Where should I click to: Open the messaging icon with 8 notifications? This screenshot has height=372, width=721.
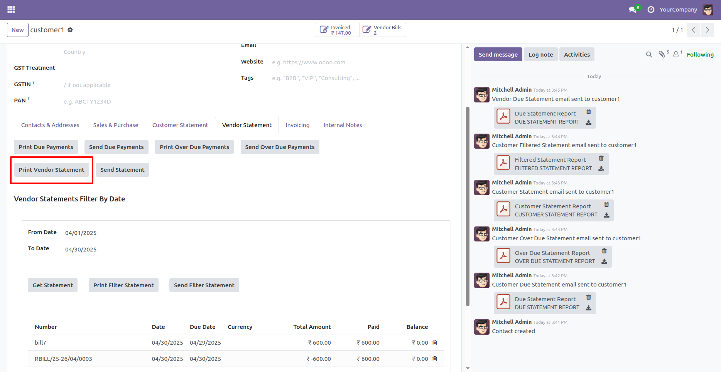(x=632, y=9)
